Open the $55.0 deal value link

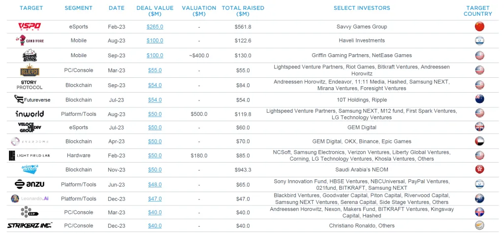click(x=155, y=70)
